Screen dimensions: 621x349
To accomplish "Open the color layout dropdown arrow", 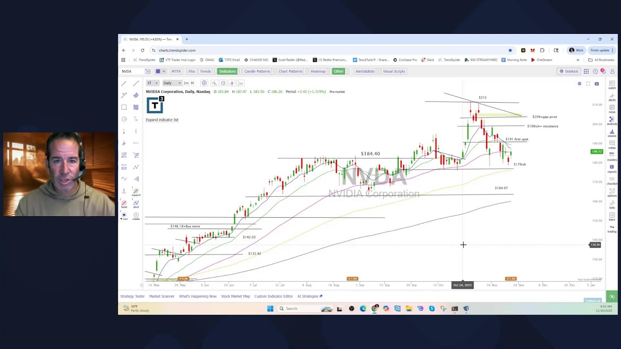I will [x=163, y=71].
